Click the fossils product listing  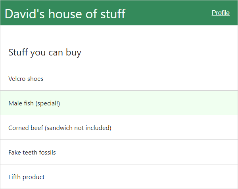pyautogui.click(x=32, y=152)
